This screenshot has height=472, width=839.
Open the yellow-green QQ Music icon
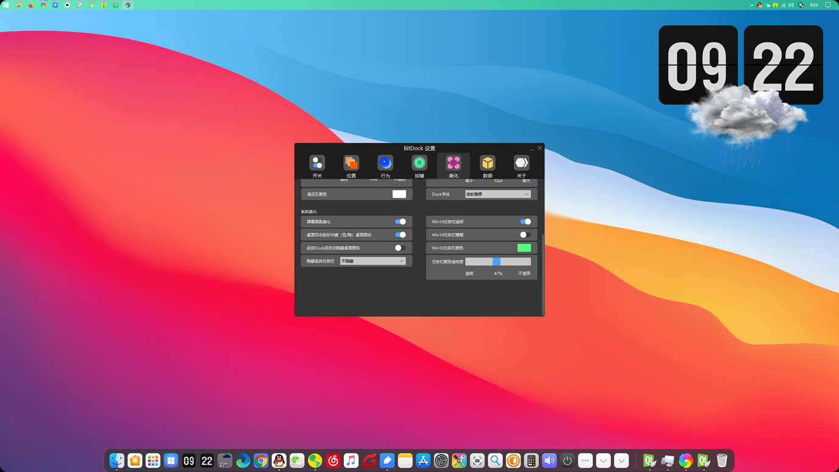(315, 460)
